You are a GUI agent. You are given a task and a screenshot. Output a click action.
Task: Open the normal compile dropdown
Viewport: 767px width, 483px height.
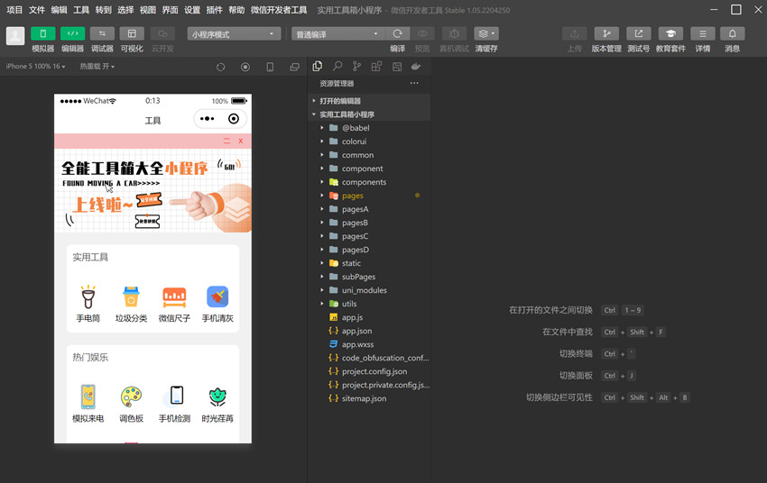click(338, 34)
